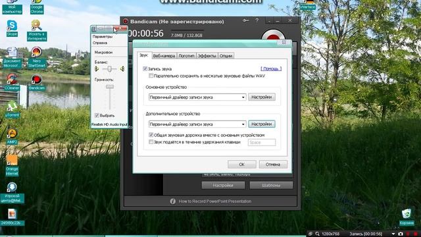Enable Звук подаётся в течение удержания клавиши
This screenshot has height=237, width=421.
click(x=151, y=142)
